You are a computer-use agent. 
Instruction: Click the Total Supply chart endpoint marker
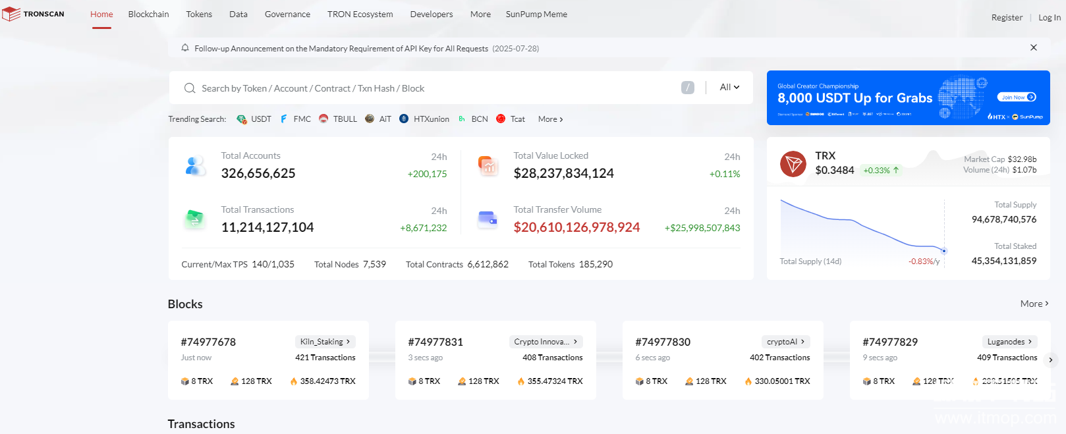944,251
